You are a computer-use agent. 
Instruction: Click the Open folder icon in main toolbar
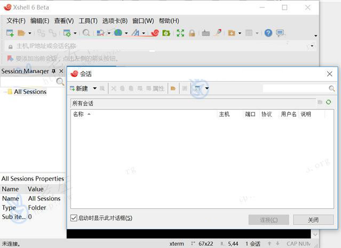[x=21, y=33]
